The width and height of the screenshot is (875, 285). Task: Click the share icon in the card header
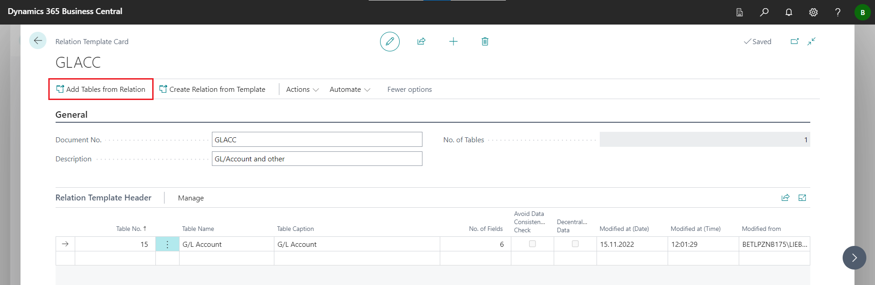[x=421, y=41]
